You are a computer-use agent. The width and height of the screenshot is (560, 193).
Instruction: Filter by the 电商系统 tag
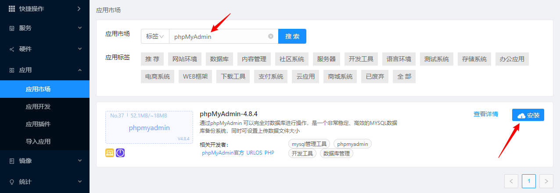158,76
